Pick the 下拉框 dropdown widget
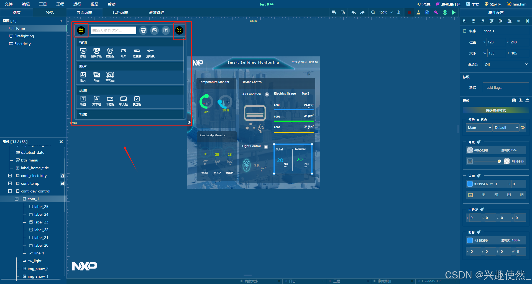 coord(110,101)
